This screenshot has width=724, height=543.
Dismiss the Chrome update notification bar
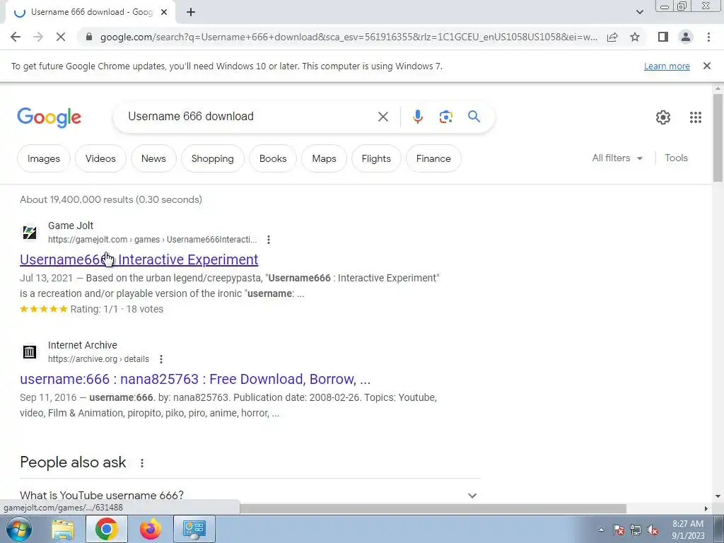pyautogui.click(x=706, y=66)
